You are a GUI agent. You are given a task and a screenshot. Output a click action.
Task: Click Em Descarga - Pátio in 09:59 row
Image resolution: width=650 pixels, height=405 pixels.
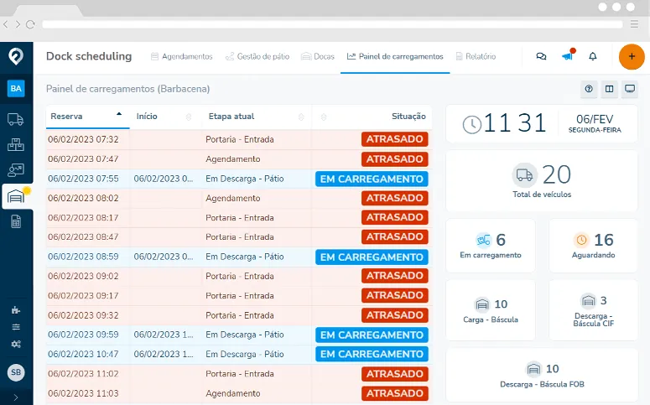245,335
